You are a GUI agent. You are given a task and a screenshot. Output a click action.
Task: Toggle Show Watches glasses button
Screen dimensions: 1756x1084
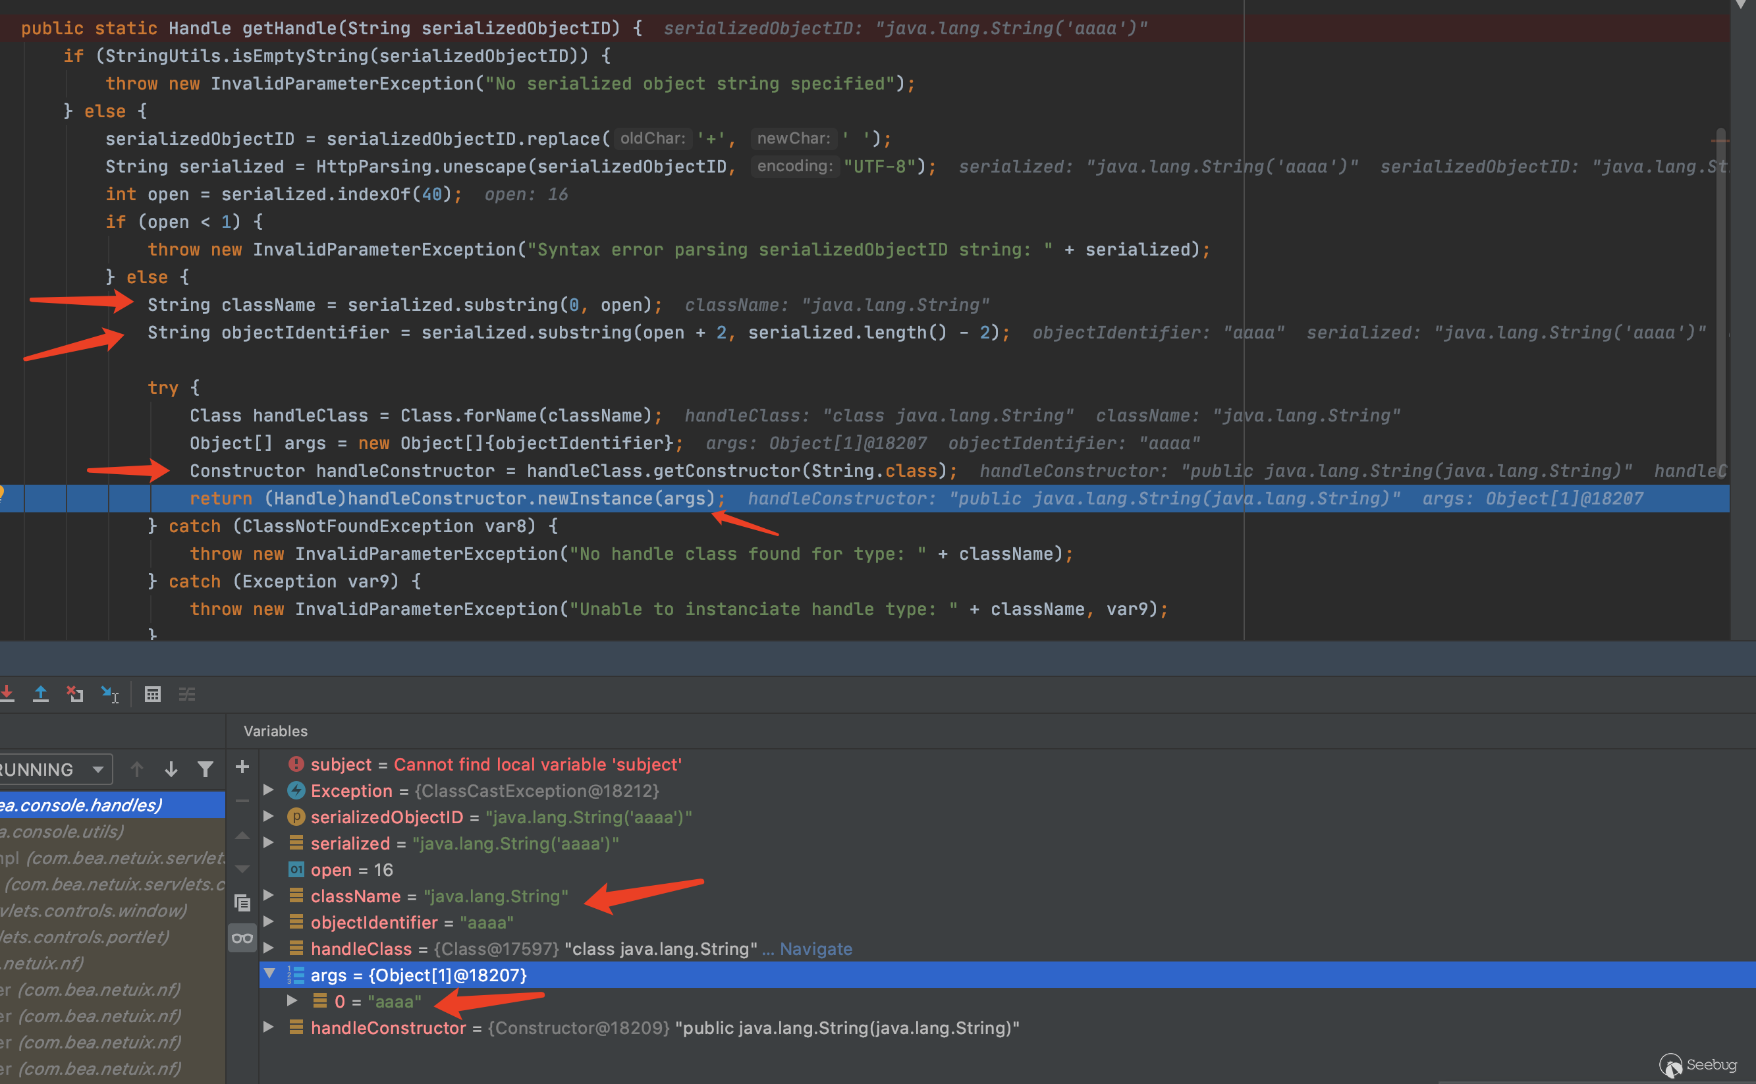point(242,938)
